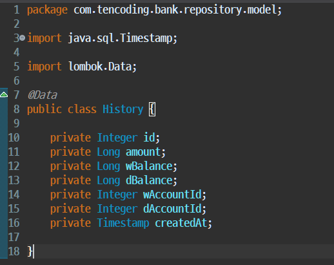
Task: Click the Long type on line 13
Action: tap(108, 181)
